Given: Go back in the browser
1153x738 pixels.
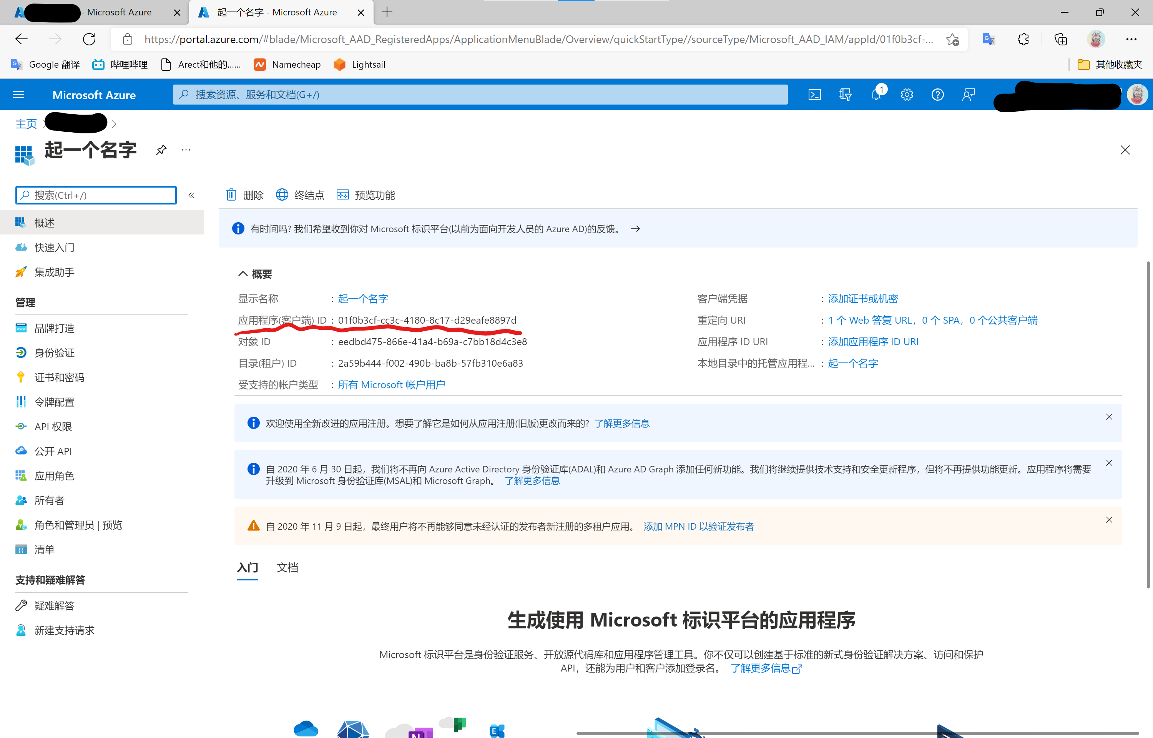Looking at the screenshot, I should [22, 39].
